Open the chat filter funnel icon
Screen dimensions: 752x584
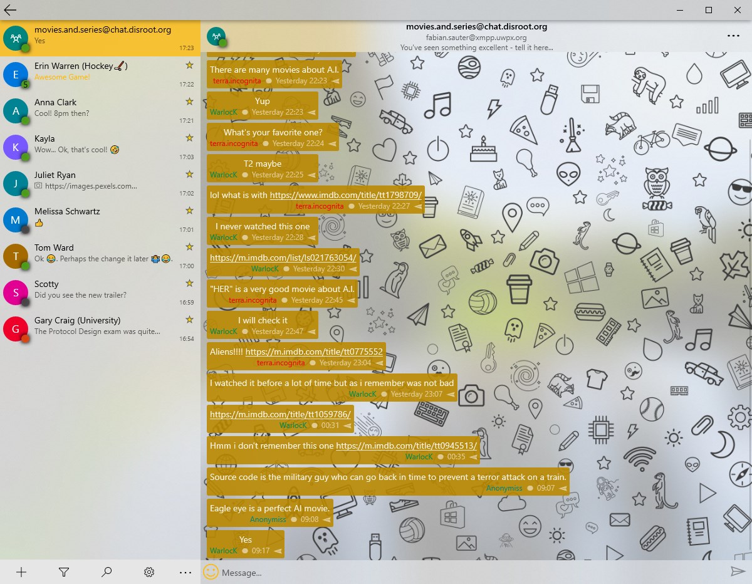pos(63,571)
